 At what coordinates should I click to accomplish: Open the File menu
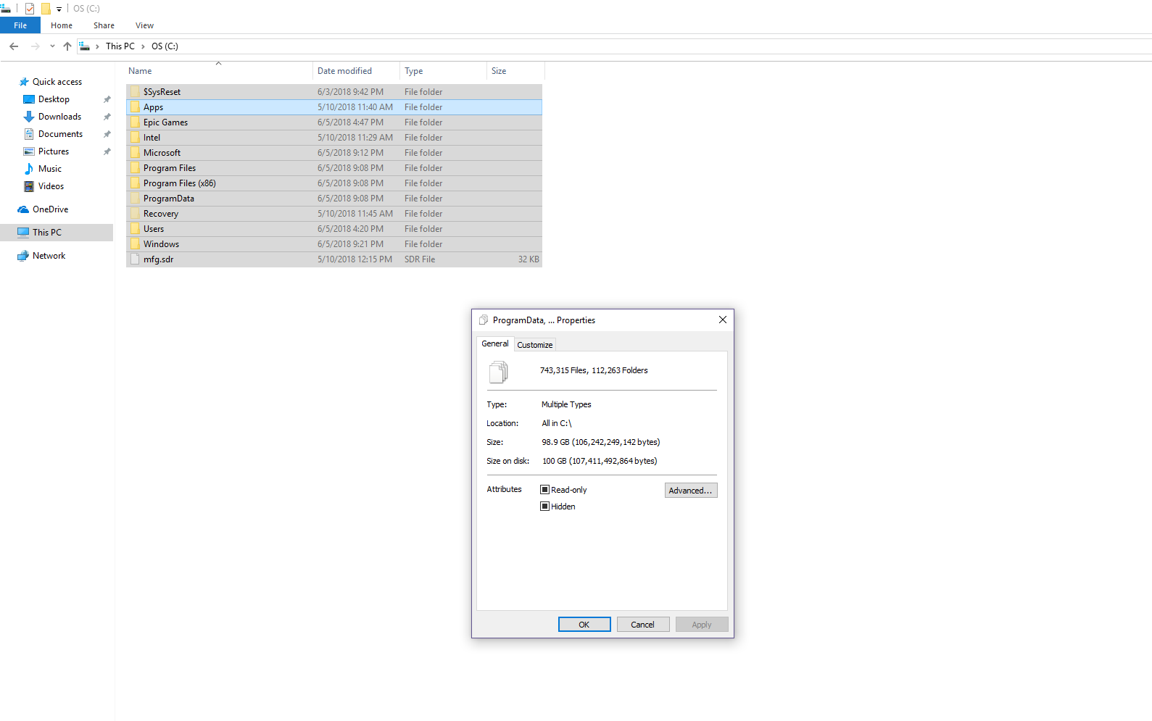pyautogui.click(x=20, y=25)
